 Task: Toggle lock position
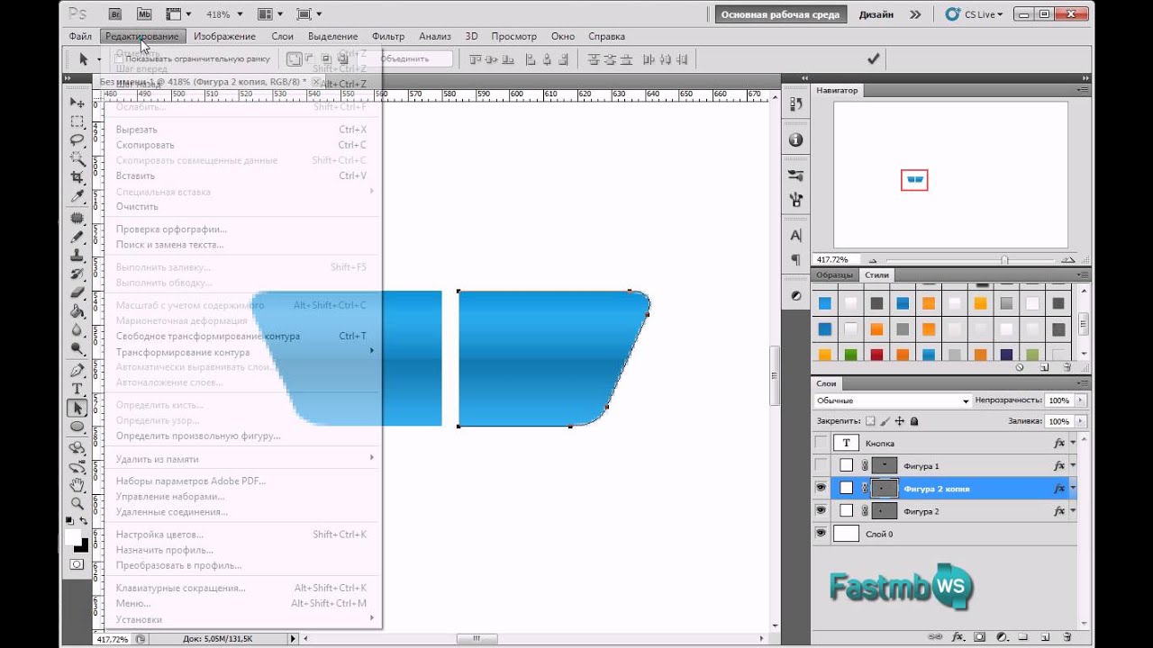[900, 420]
